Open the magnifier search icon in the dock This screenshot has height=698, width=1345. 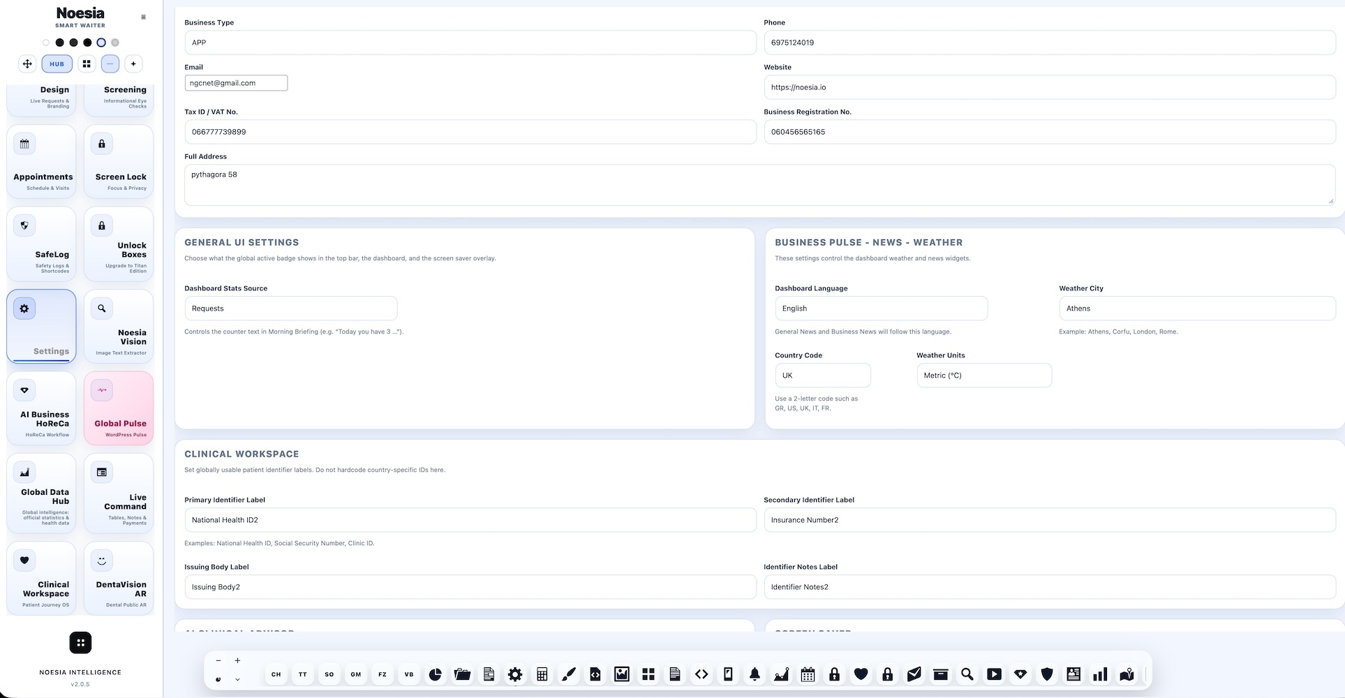[x=967, y=674]
